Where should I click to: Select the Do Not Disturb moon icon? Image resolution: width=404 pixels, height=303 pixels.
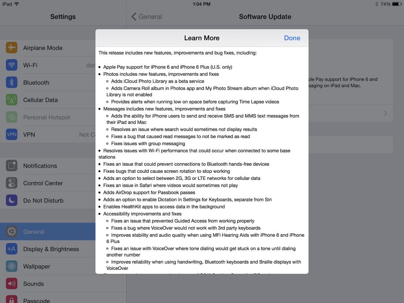pos(11,200)
